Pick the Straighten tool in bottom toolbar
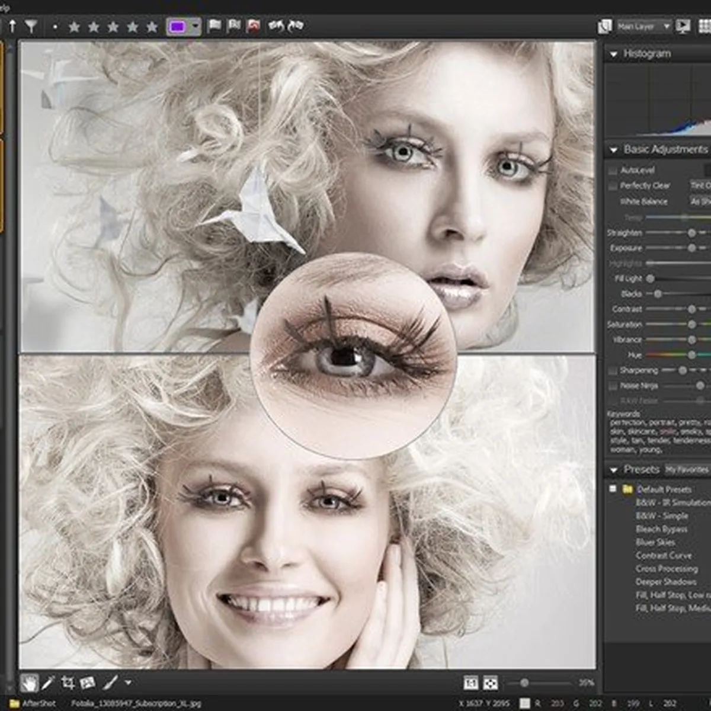Image resolution: width=711 pixels, height=711 pixels. [x=87, y=683]
